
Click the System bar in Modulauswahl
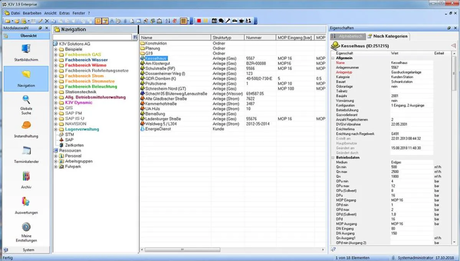point(26,250)
